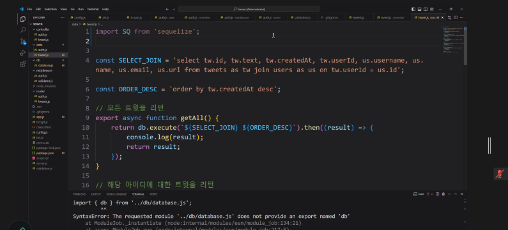Screen dimensions: 508x230
Task: Click the data breadcrumb segment
Action: point(75,24)
